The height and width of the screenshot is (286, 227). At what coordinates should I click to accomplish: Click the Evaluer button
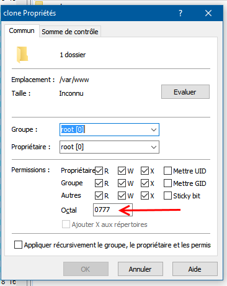[185, 92]
